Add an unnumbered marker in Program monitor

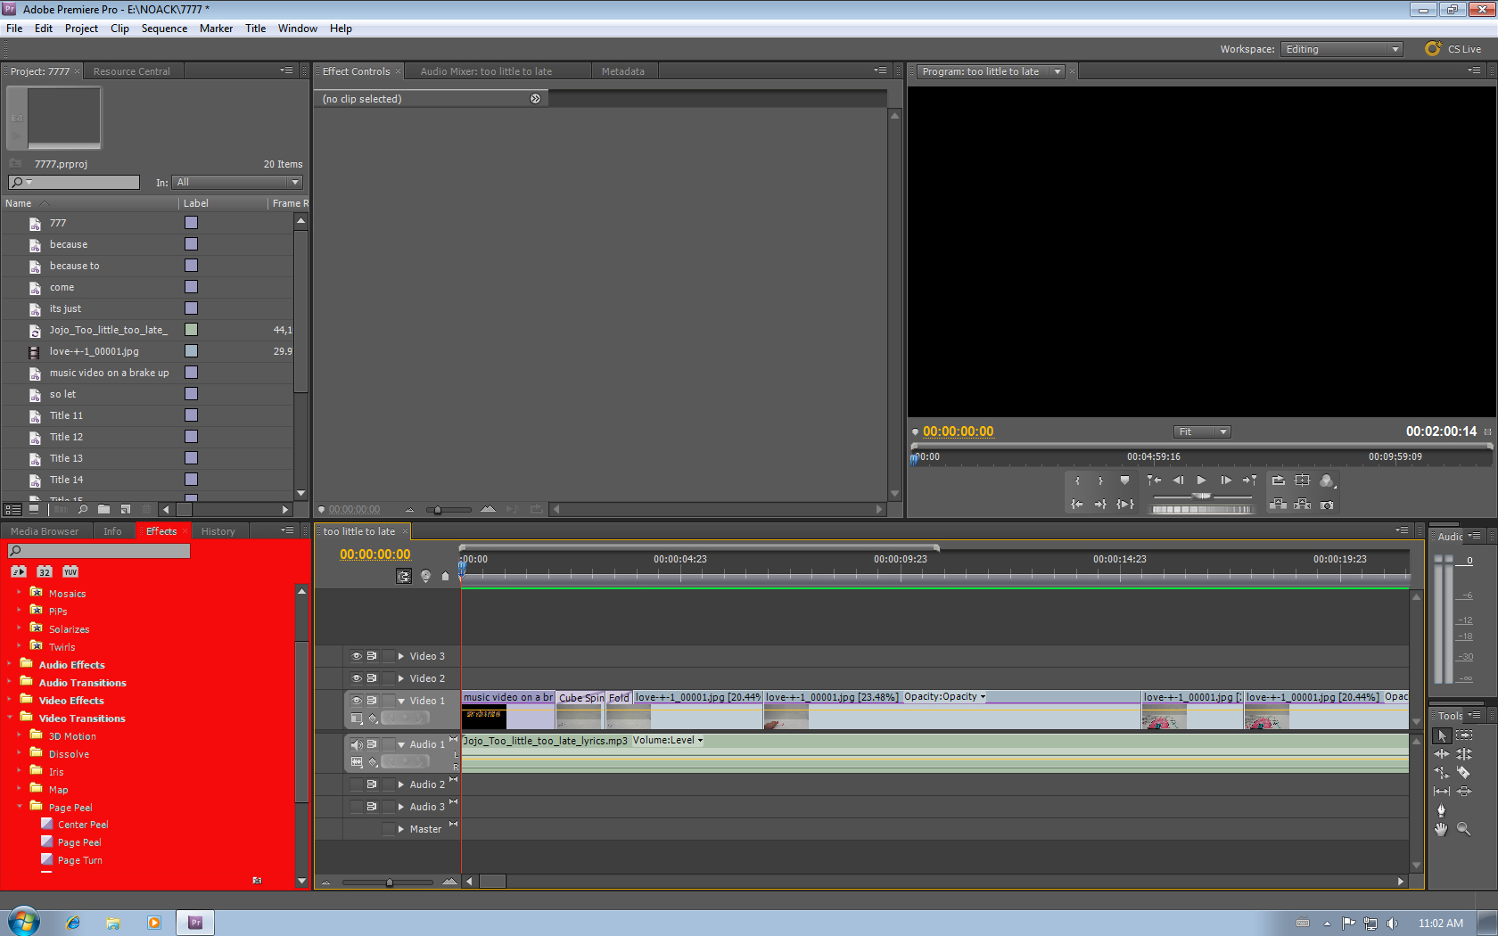1125,480
